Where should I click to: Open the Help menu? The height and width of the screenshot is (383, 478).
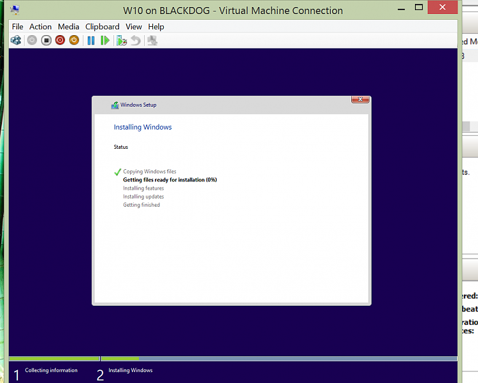coord(156,27)
